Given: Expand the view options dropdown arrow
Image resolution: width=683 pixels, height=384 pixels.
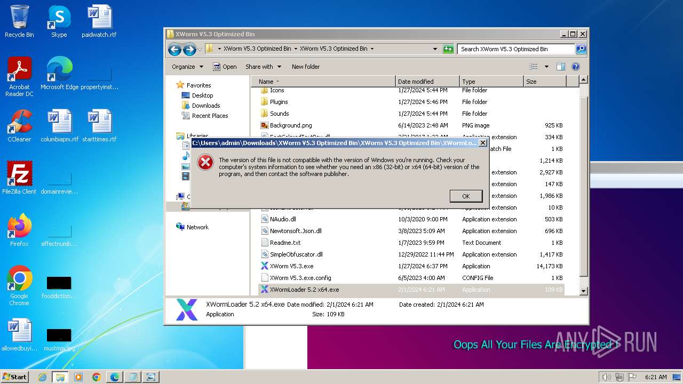Looking at the screenshot, I should [546, 67].
